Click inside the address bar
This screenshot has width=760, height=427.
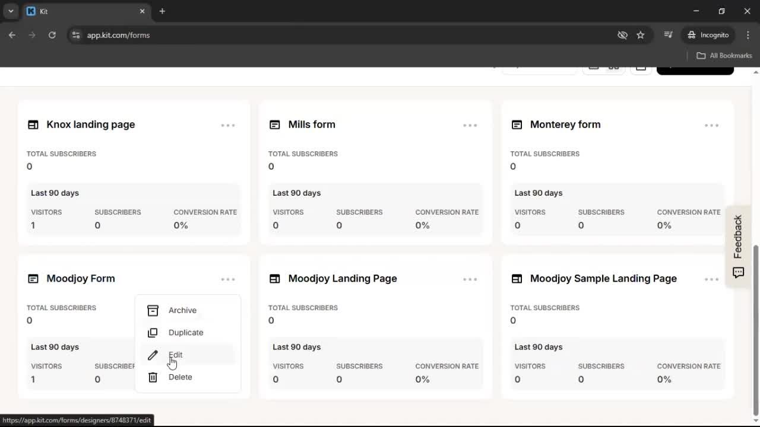(x=237, y=35)
